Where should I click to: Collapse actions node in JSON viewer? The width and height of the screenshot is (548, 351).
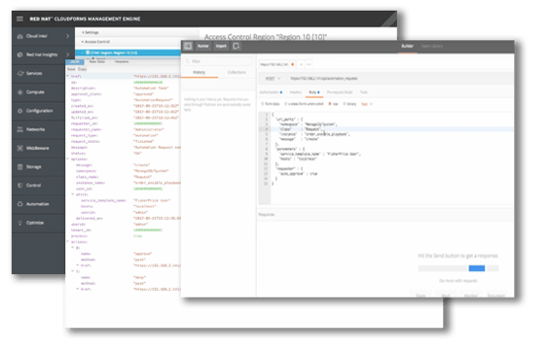coord(68,242)
